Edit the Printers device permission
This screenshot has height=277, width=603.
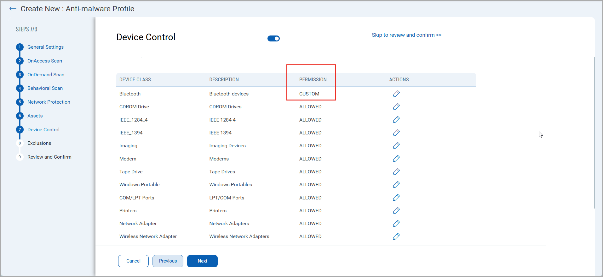point(396,211)
